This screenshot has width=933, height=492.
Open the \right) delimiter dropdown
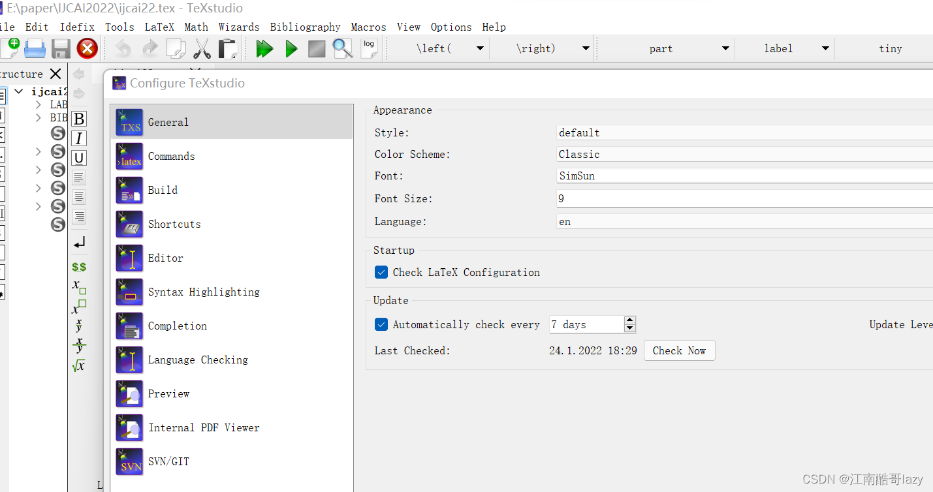pos(586,48)
